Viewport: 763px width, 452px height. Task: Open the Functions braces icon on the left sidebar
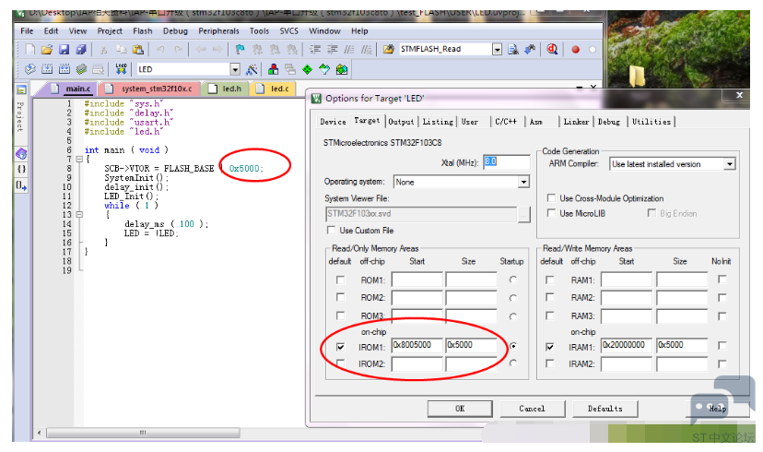[21, 170]
